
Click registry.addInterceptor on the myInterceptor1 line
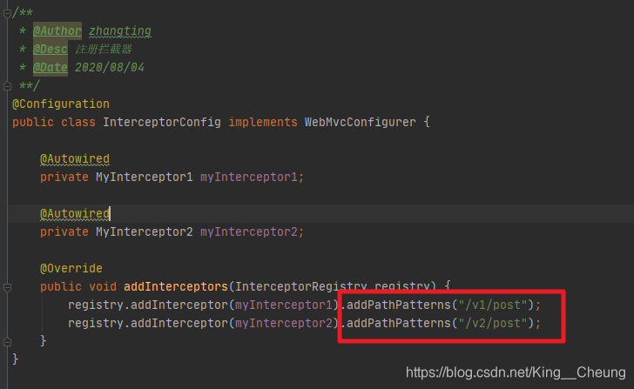tap(148, 305)
